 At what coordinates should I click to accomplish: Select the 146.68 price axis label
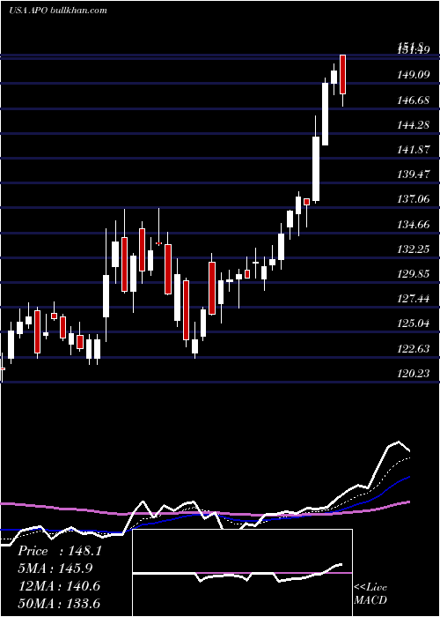pyautogui.click(x=414, y=100)
